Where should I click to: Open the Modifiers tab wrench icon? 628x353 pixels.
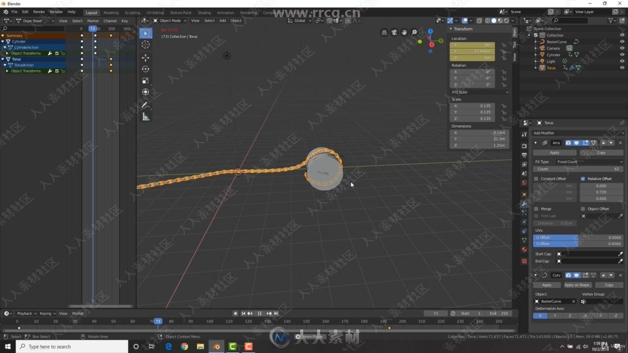[524, 203]
